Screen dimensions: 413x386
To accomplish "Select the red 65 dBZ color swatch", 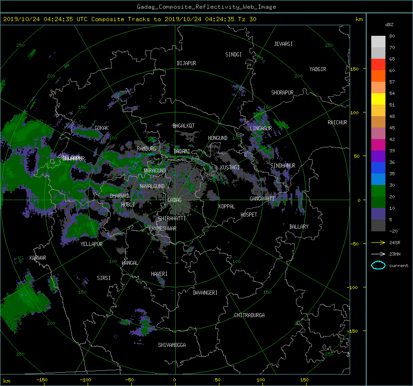I will tap(378, 64).
